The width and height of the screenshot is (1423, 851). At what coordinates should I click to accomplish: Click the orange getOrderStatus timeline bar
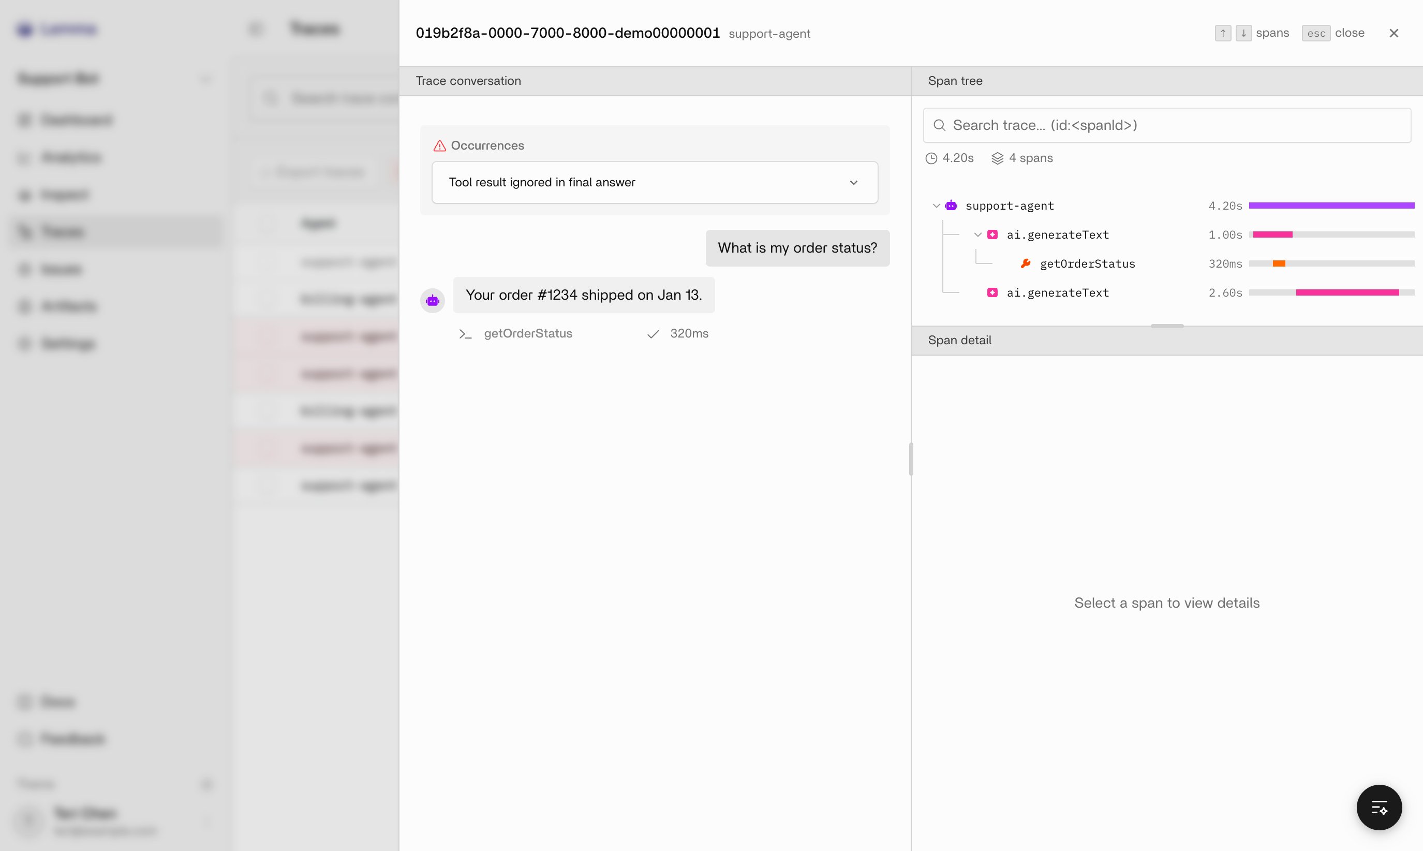click(x=1279, y=263)
